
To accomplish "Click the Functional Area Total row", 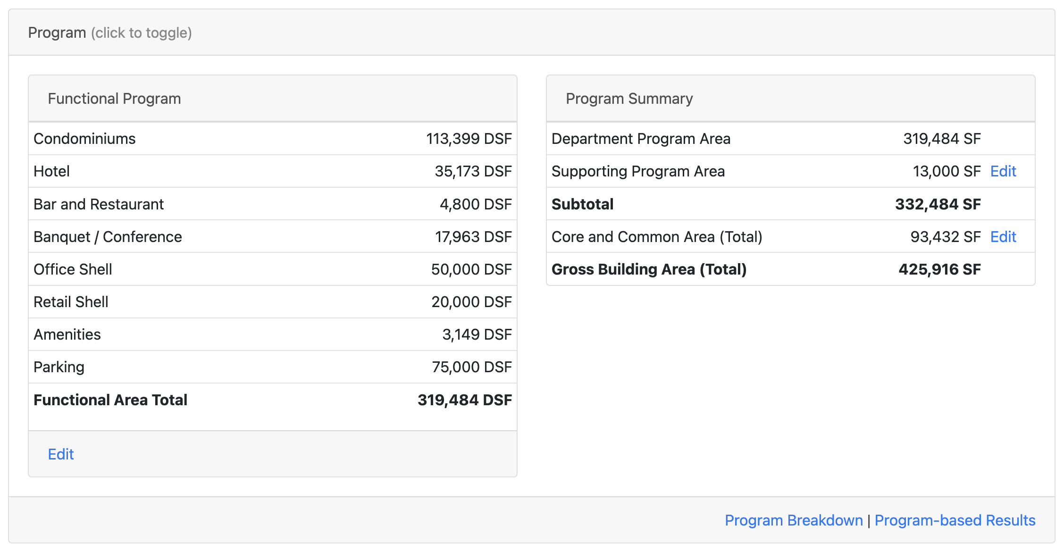I will [x=272, y=400].
